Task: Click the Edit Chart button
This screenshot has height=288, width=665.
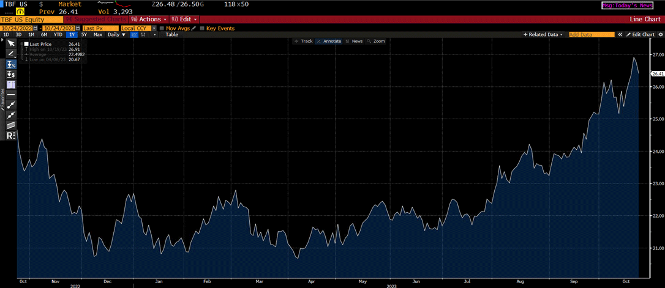Action: point(641,35)
